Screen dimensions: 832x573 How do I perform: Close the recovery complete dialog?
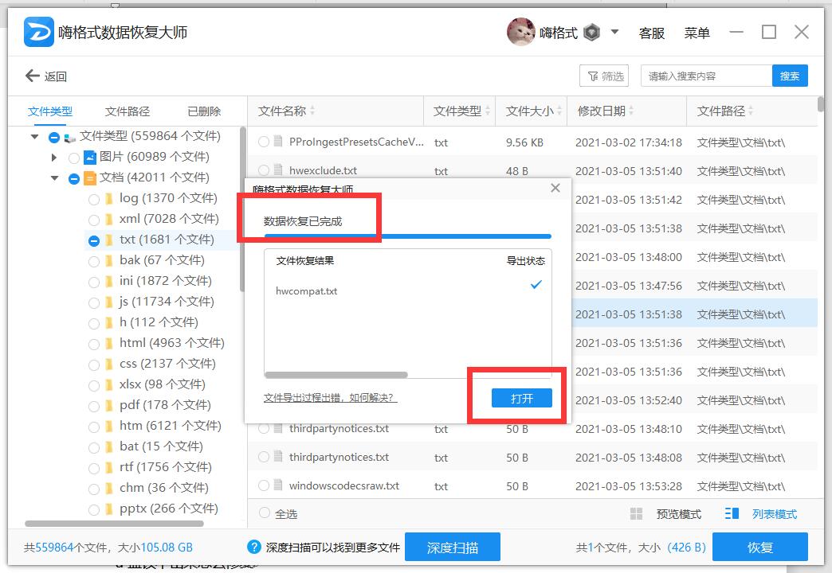point(555,188)
